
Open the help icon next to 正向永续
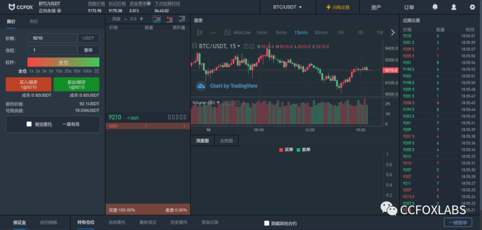pos(59,10)
